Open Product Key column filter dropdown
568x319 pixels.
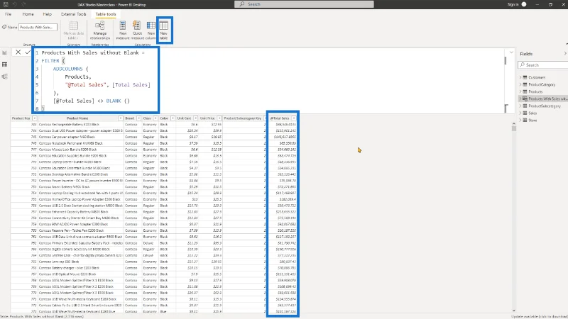tap(34, 118)
